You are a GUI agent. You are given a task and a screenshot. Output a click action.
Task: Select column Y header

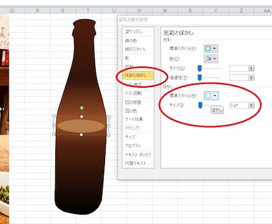[215, 11]
